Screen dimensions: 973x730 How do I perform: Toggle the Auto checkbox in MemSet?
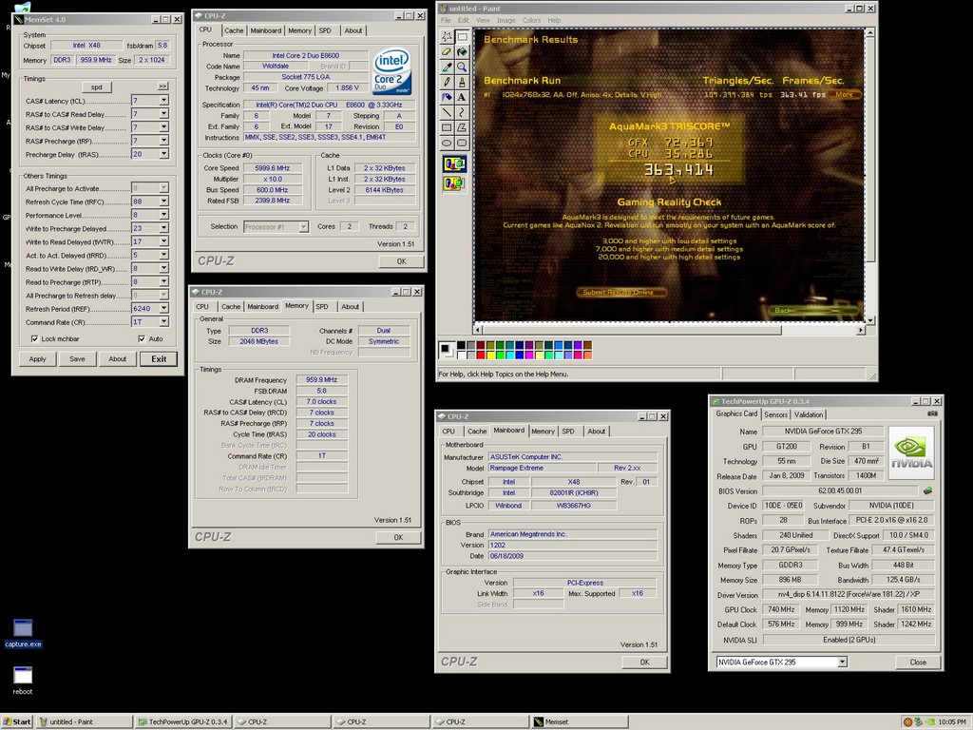pos(142,339)
